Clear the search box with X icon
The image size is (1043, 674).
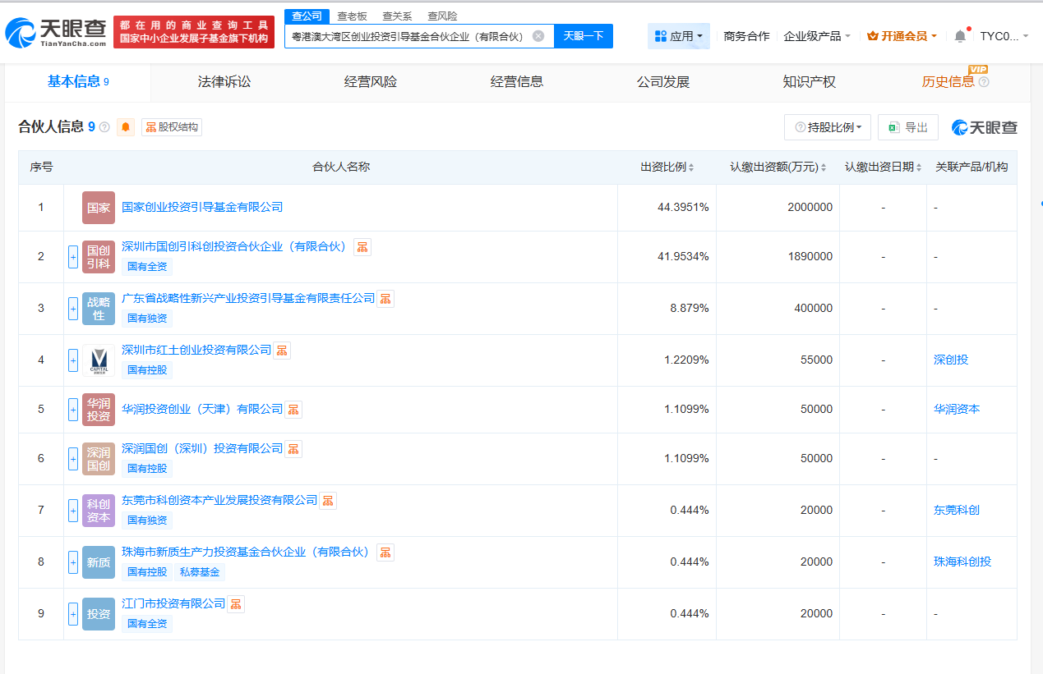(538, 36)
